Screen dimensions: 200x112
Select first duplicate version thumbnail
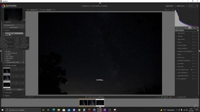coord(7,71)
